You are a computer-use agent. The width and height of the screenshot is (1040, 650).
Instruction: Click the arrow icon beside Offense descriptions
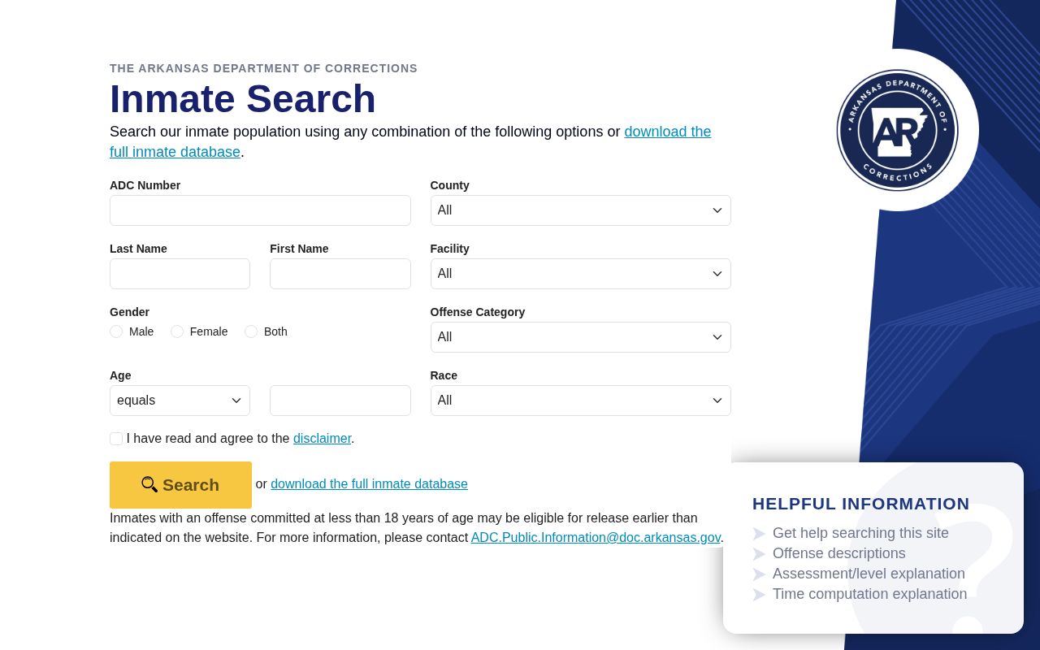(x=759, y=554)
